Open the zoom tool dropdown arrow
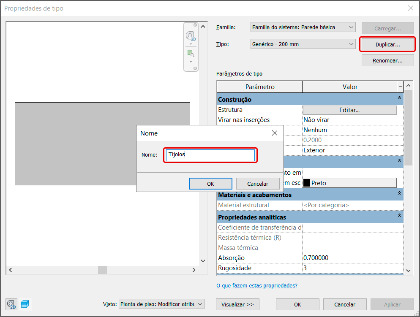The width and height of the screenshot is (420, 317). (x=191, y=61)
